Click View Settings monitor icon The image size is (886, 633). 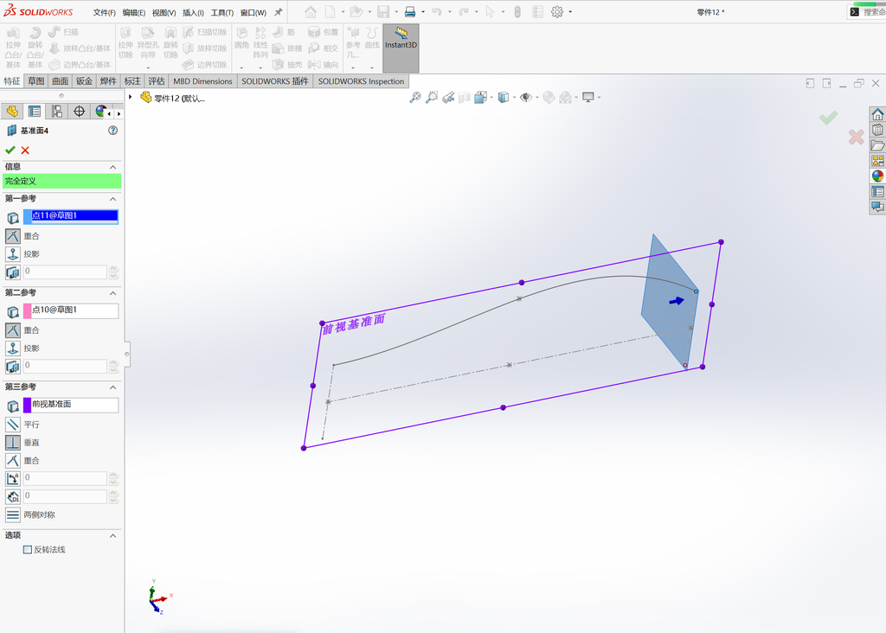point(588,98)
